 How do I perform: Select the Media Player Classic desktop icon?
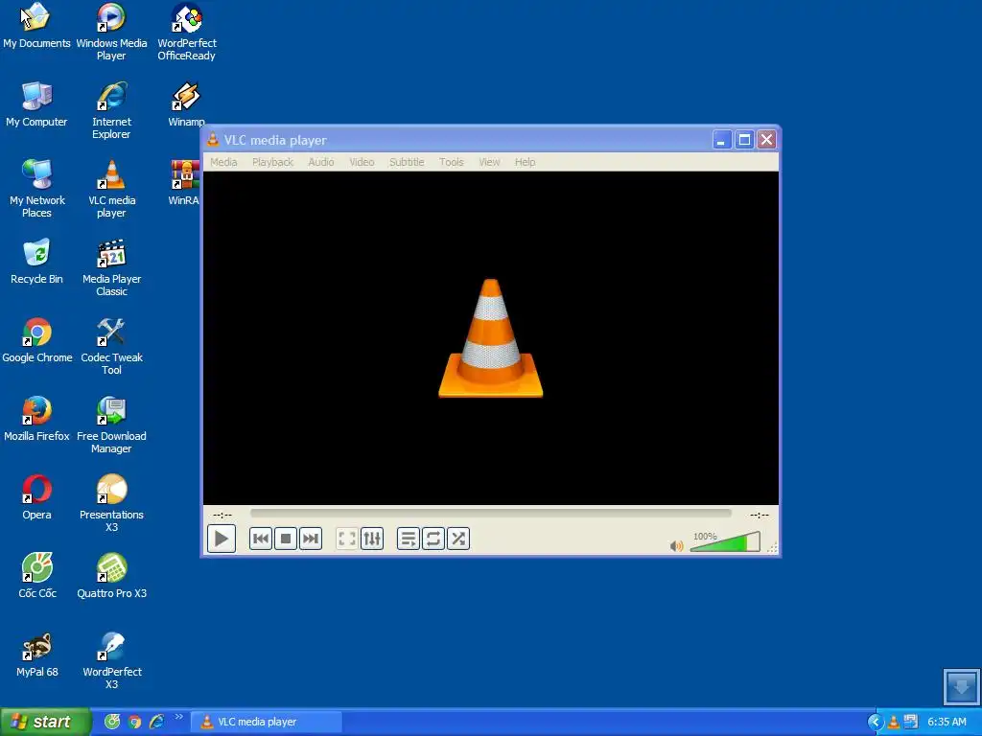tap(111, 268)
